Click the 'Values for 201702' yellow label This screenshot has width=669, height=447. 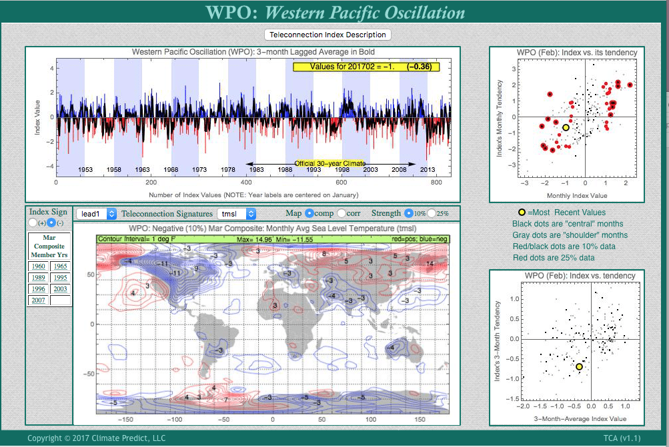point(366,67)
